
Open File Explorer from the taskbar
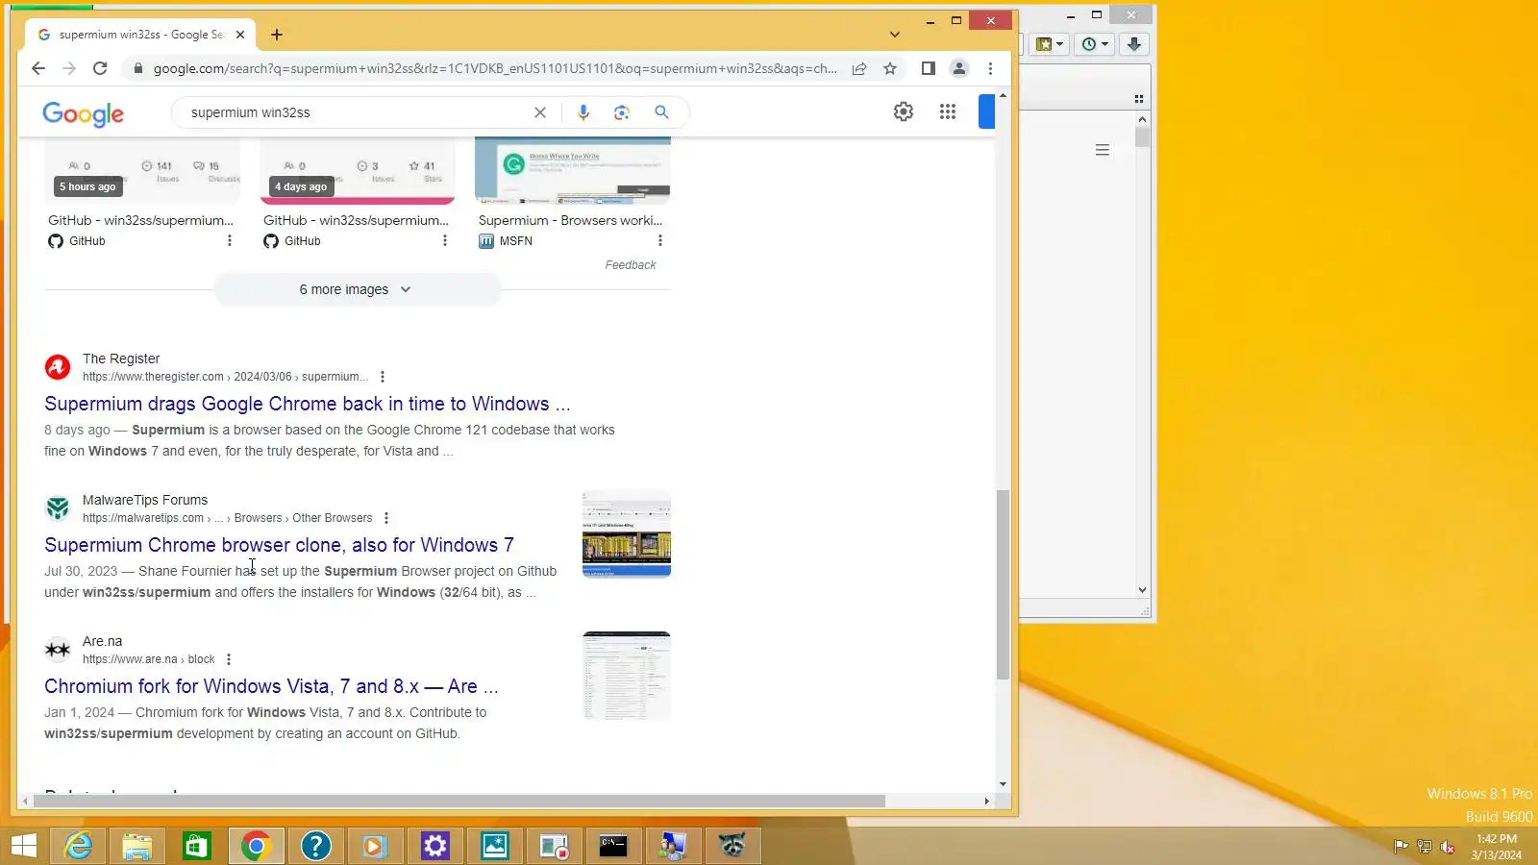tap(137, 846)
